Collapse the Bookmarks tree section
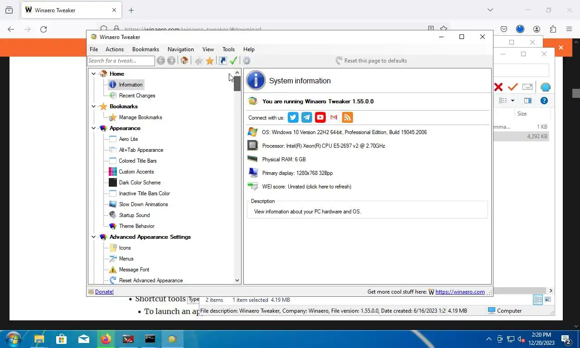 [94, 106]
